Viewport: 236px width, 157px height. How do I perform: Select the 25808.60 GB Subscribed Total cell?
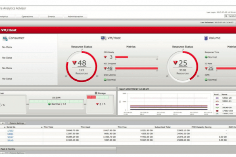183,140
